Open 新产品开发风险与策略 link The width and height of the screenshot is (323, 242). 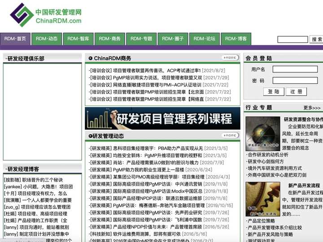[x=270, y=234]
